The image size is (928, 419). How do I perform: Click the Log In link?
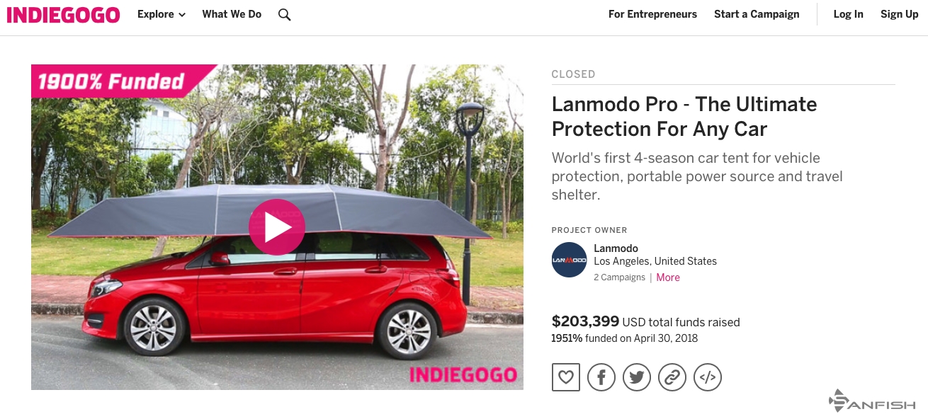(848, 14)
